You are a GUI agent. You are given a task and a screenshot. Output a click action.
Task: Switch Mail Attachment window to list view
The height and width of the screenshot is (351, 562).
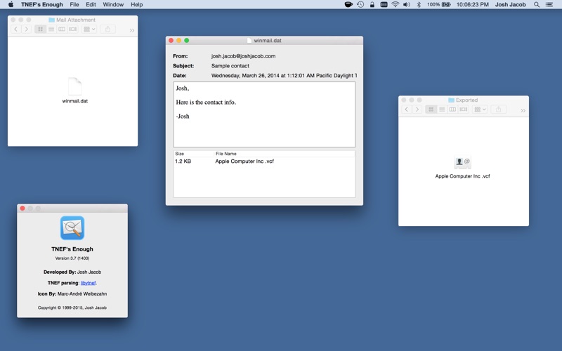click(51, 29)
